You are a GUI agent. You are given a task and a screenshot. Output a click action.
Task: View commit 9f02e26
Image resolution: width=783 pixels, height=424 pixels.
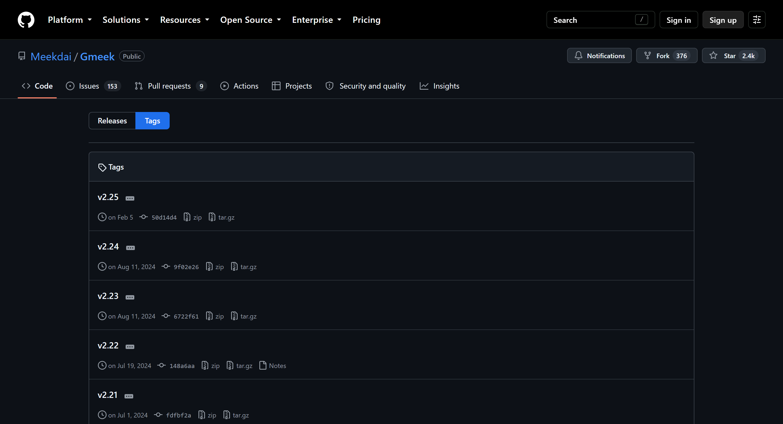pos(180,267)
